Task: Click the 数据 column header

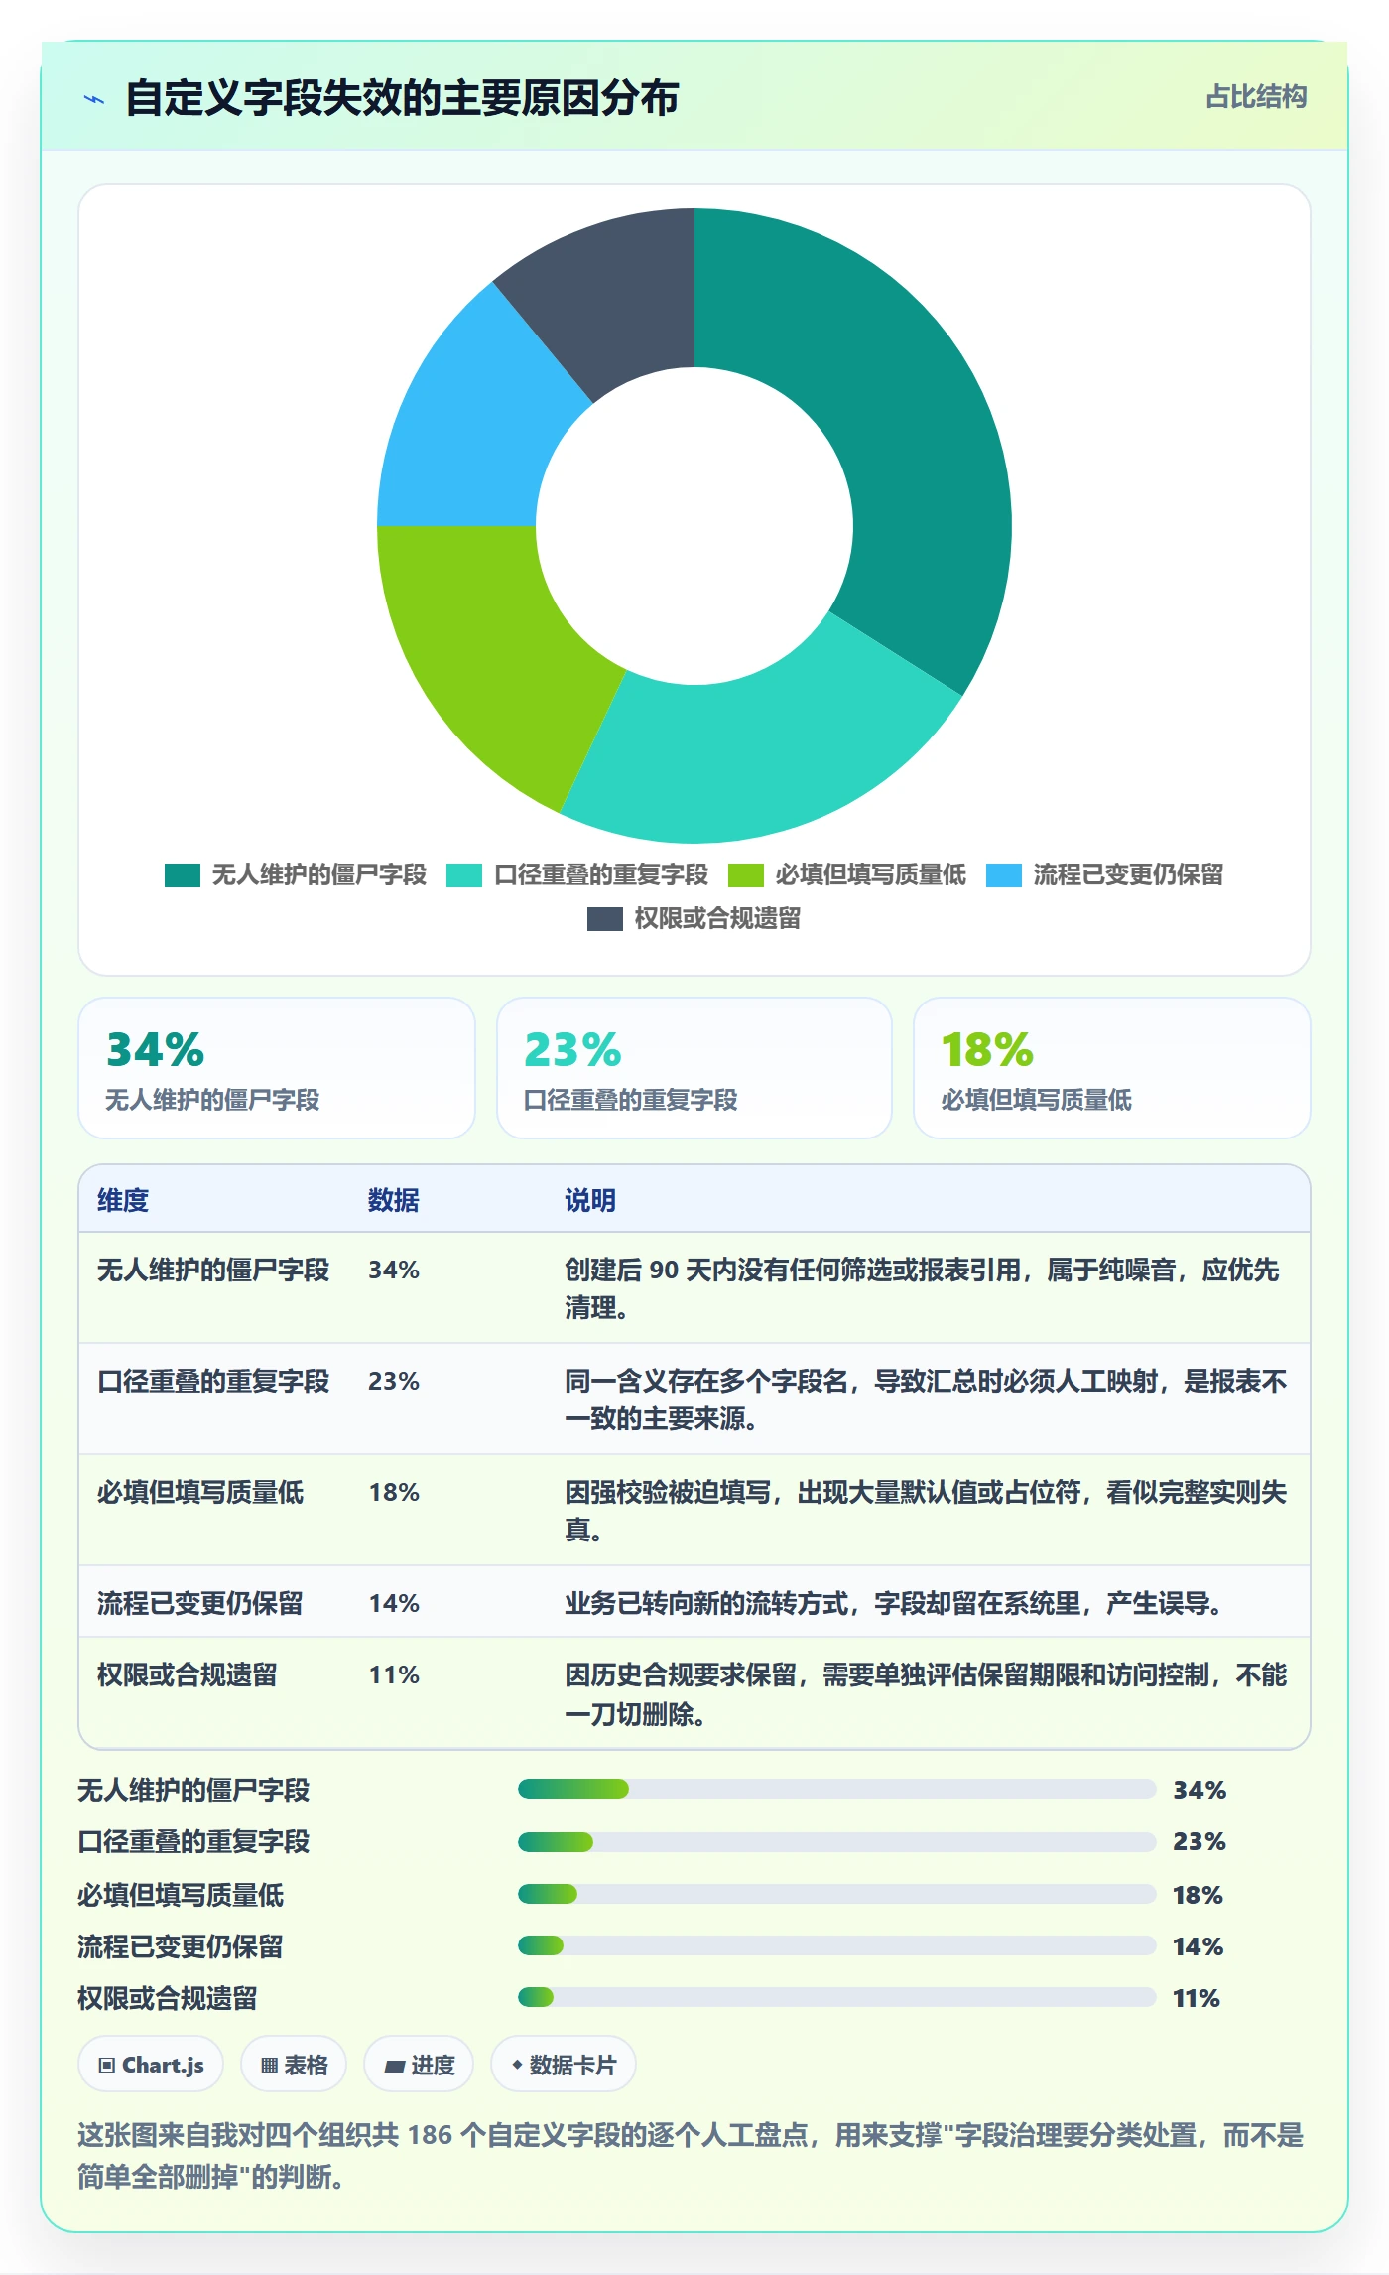Action: click(x=394, y=1200)
